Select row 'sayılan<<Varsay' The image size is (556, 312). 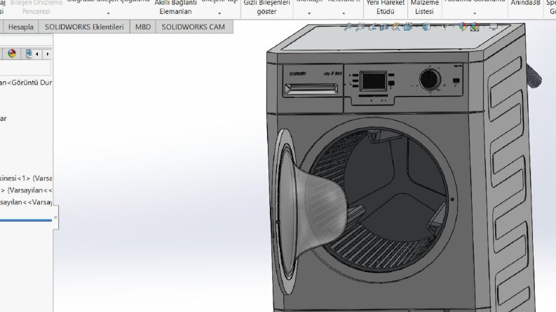pos(26,202)
